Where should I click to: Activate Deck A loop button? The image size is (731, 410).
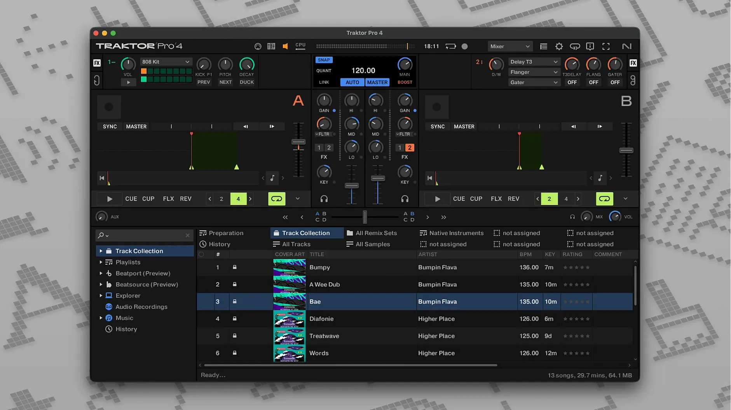pos(277,199)
